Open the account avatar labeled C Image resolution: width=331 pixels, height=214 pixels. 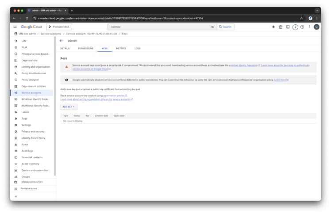click(x=316, y=27)
